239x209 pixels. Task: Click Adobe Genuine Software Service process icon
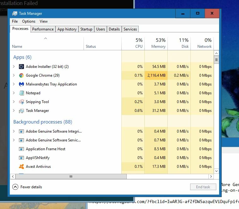coord(21,140)
